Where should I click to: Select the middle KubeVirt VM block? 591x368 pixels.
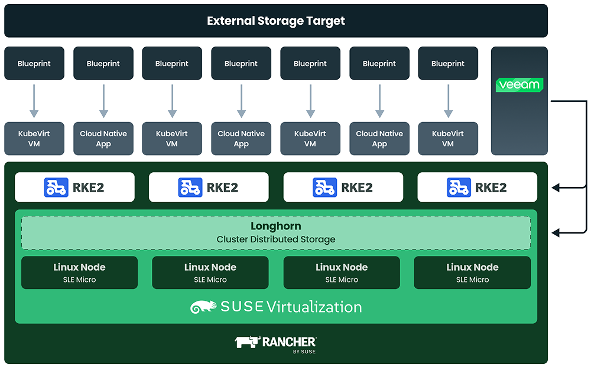(x=310, y=139)
